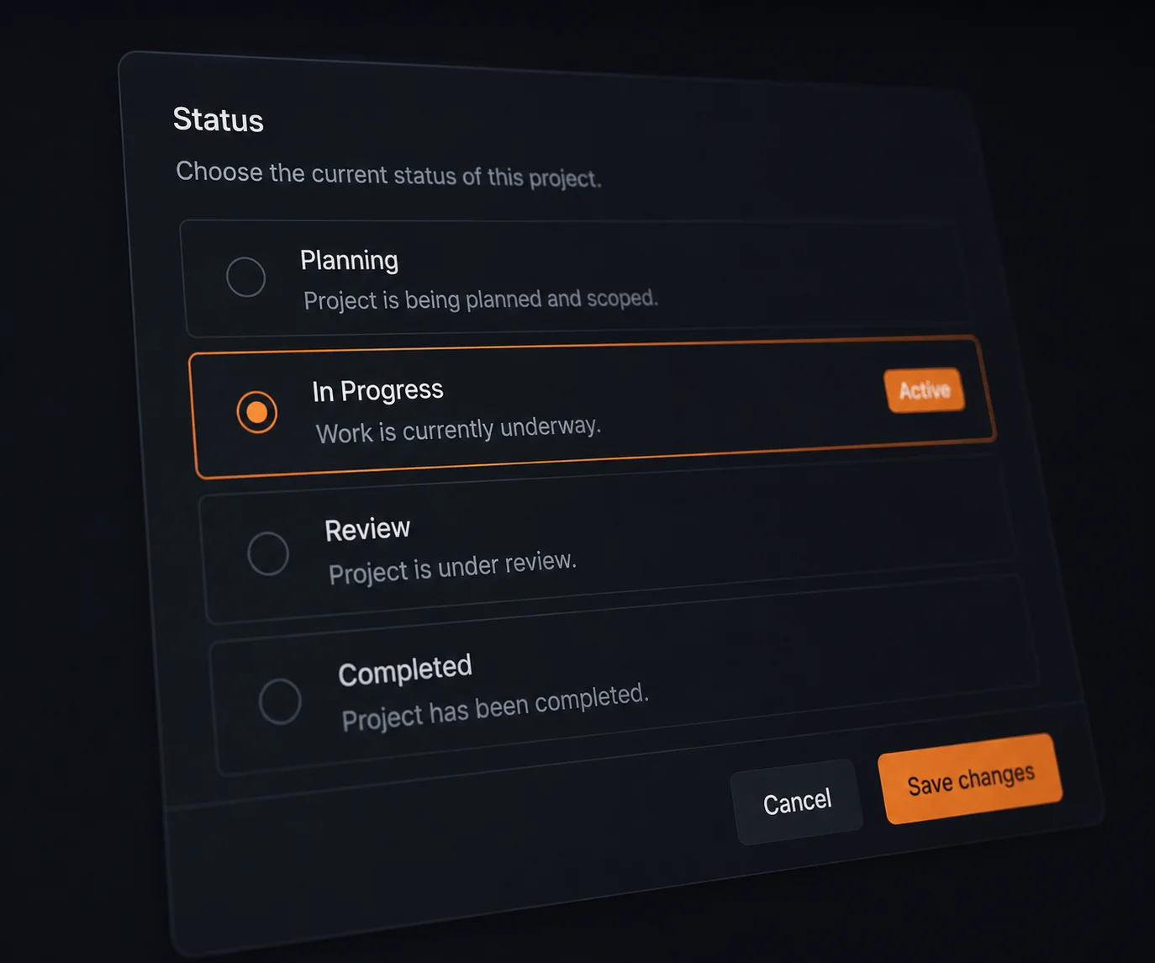The height and width of the screenshot is (963, 1155).
Task: Click the 'Choose the current status' subtitle
Action: point(388,175)
